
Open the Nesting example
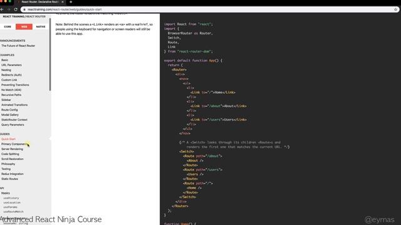coord(6,70)
